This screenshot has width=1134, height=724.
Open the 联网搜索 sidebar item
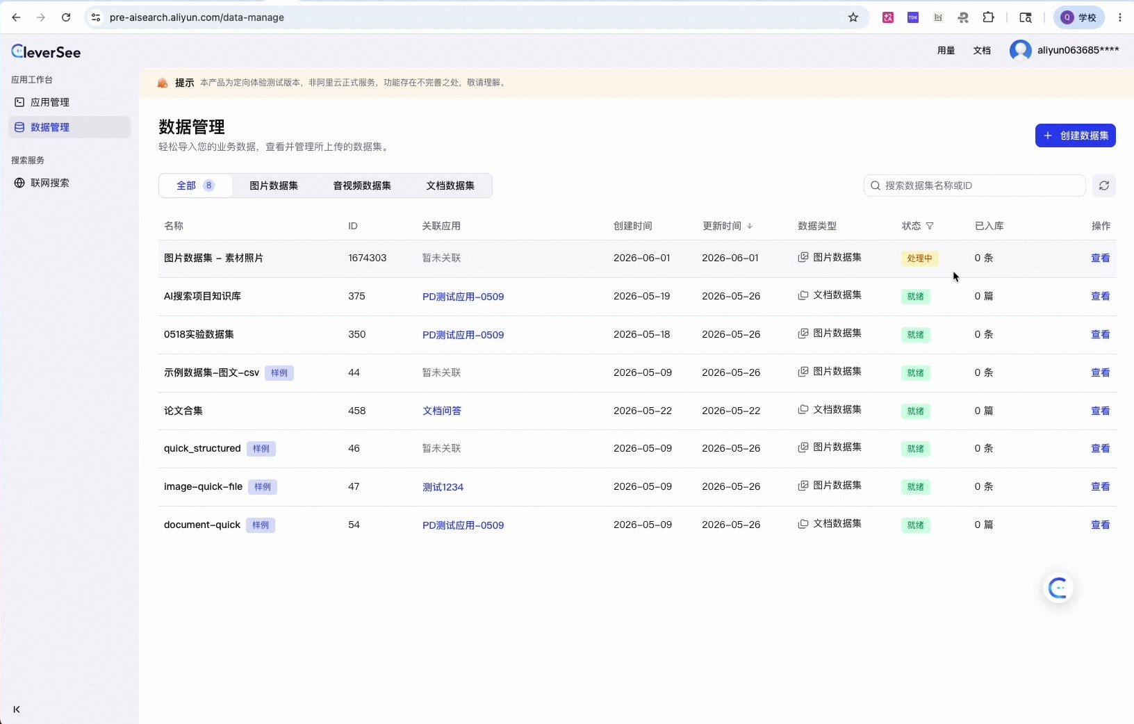[69, 183]
